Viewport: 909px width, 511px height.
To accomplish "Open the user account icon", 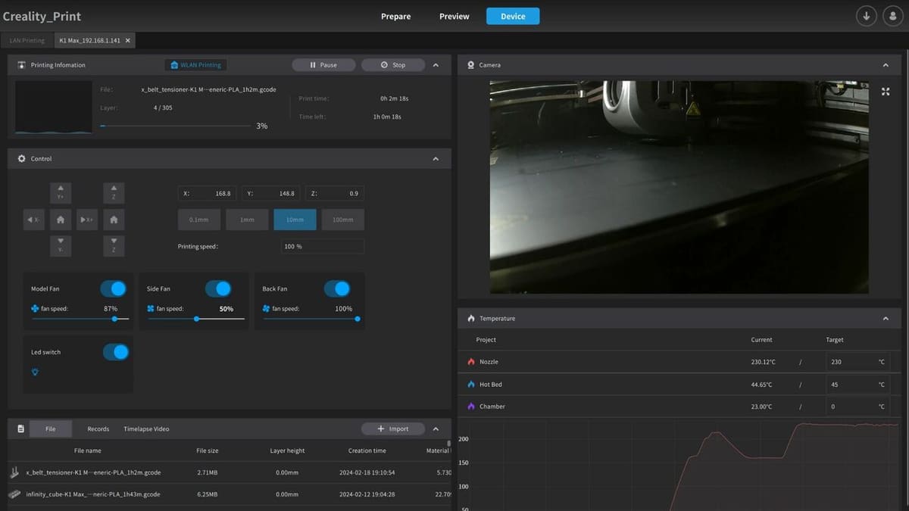I will point(892,16).
